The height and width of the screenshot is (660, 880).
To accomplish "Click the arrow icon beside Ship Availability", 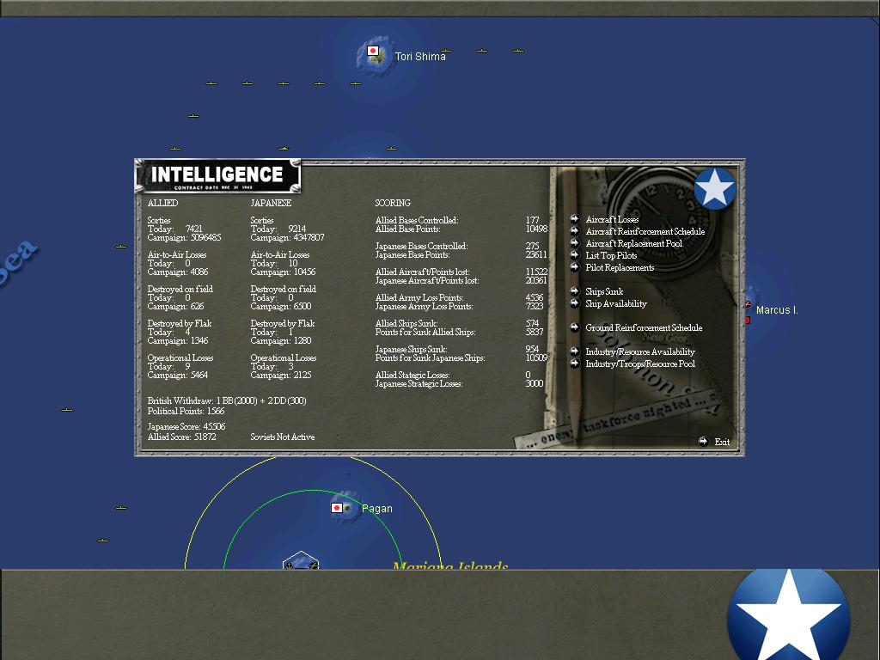I will tap(574, 303).
